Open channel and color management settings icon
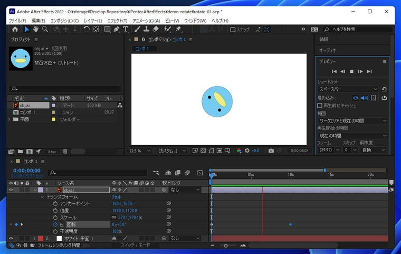The width and height of the screenshot is (401, 254). pyautogui.click(x=239, y=150)
